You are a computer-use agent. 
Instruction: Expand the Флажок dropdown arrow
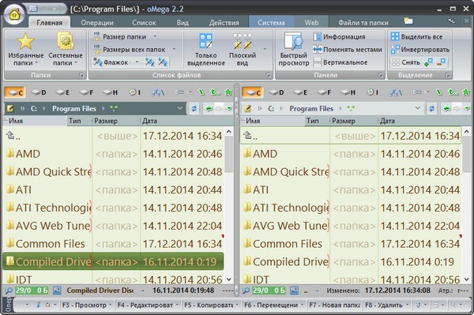click(137, 62)
